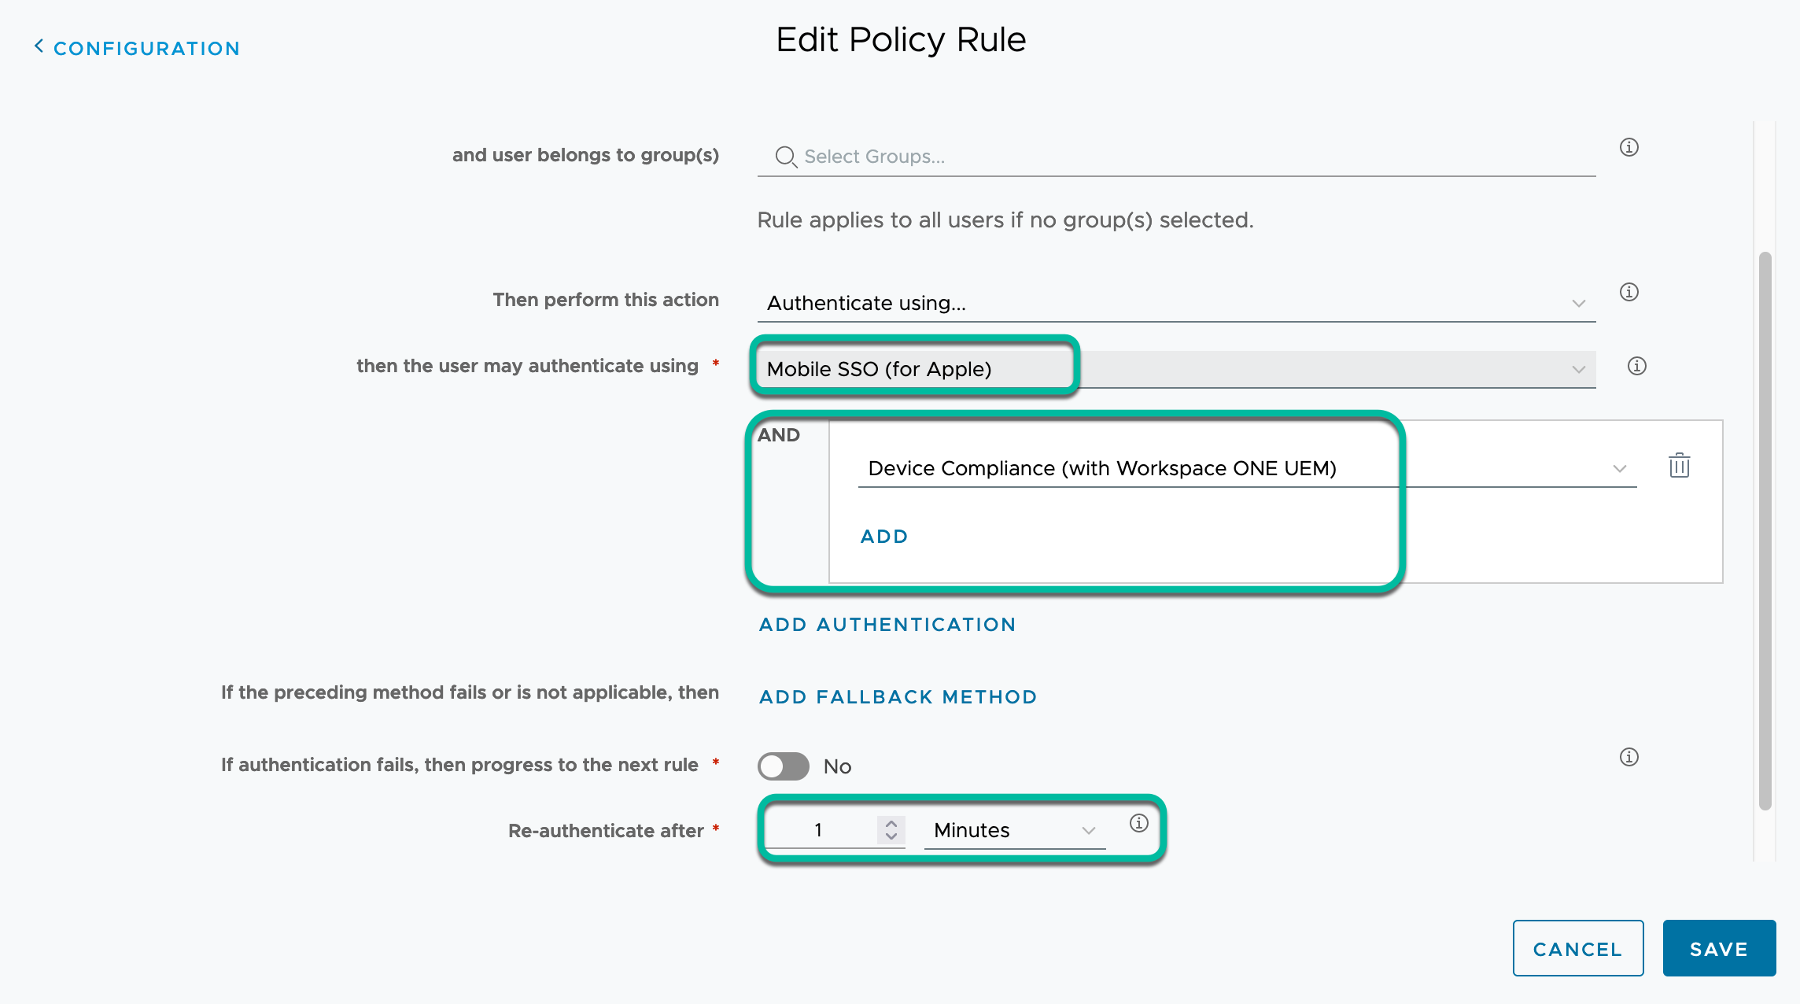The height and width of the screenshot is (1004, 1800).
Task: Delete Device Compliance method using trash icon
Action: tap(1680, 466)
